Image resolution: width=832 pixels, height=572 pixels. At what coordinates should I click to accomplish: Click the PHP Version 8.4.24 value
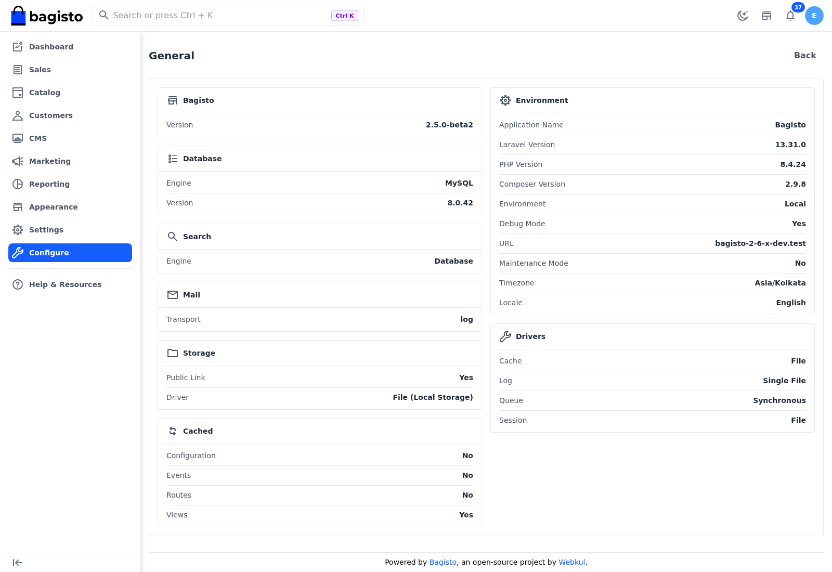pyautogui.click(x=793, y=164)
